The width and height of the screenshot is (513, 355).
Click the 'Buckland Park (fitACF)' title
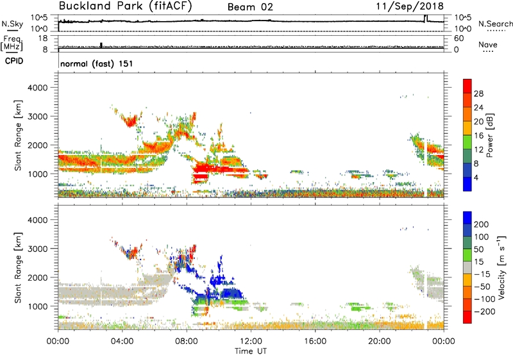125,6
